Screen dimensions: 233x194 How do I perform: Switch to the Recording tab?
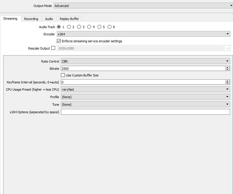pos(31,19)
